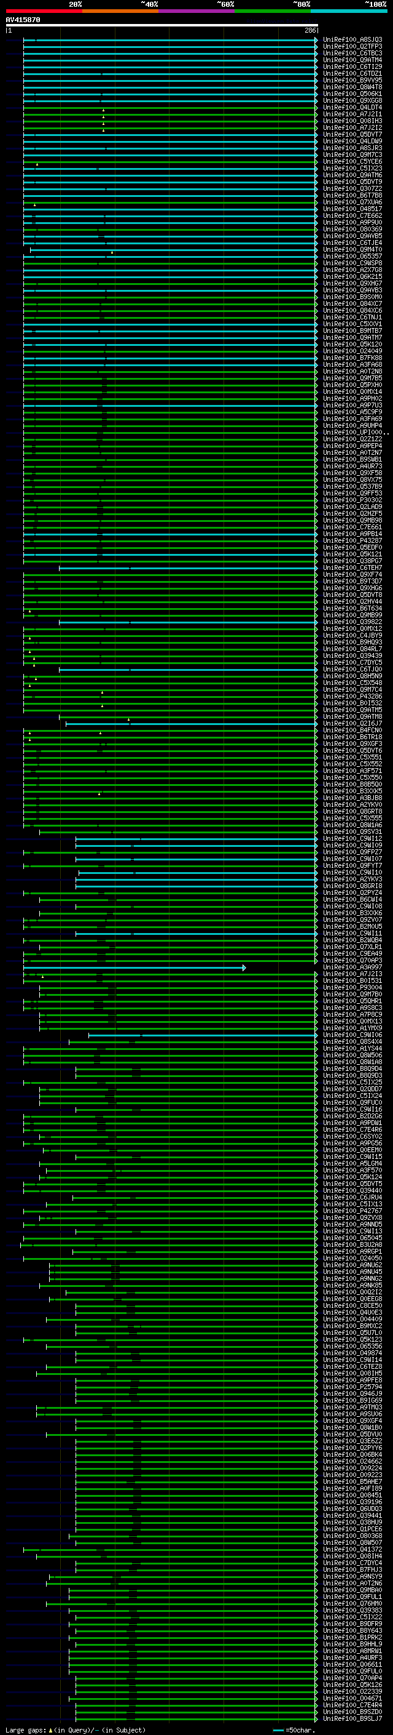Click the UniRef100_A9P9U0 label
Screen dimensions: 393x1735
coord(352,223)
